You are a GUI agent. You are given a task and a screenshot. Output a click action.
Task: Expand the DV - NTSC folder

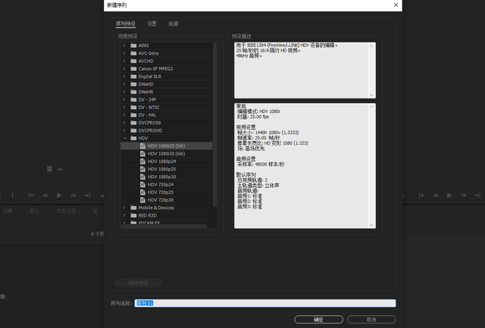click(124, 108)
